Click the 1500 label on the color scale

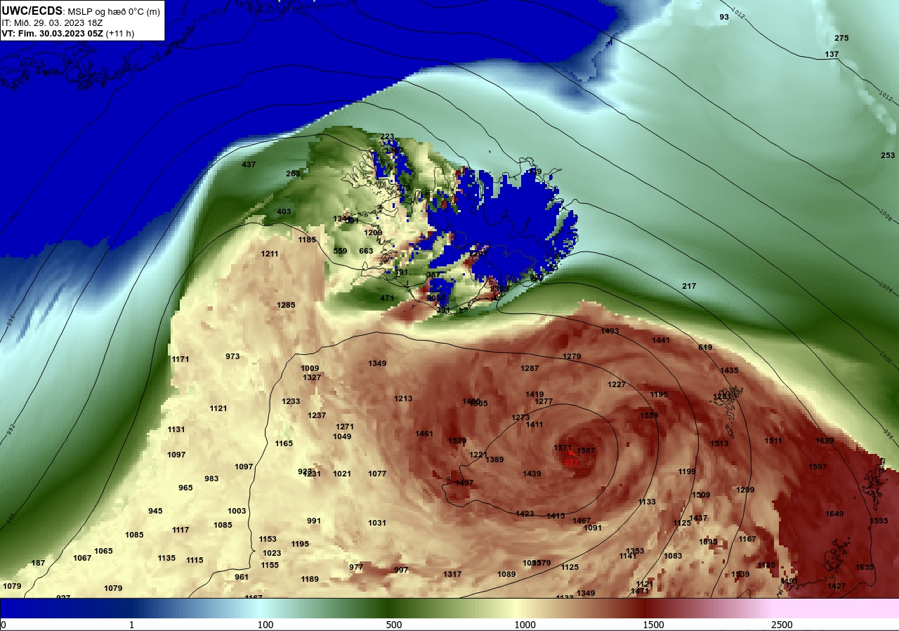653,625
